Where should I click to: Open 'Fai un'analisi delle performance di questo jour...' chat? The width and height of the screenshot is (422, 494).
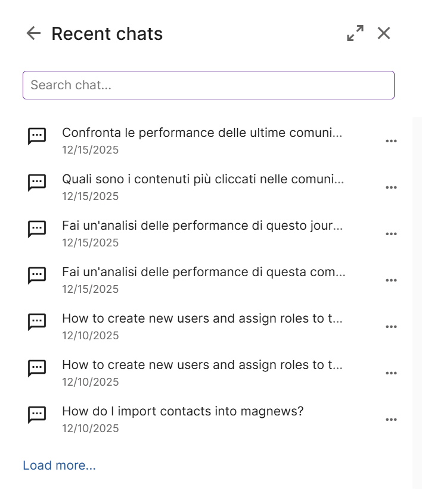[202, 226]
